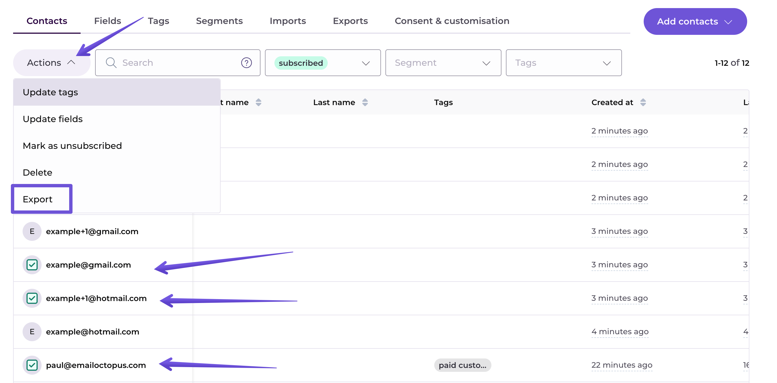Image resolution: width=777 pixels, height=383 pixels.
Task: Deselect the paul@emailoctopus.com checkbox
Action: (x=32, y=365)
